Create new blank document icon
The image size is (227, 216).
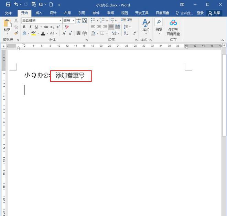51,4
